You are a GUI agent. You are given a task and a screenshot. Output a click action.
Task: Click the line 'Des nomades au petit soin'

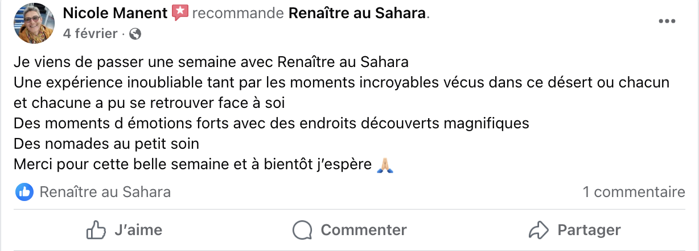(106, 144)
